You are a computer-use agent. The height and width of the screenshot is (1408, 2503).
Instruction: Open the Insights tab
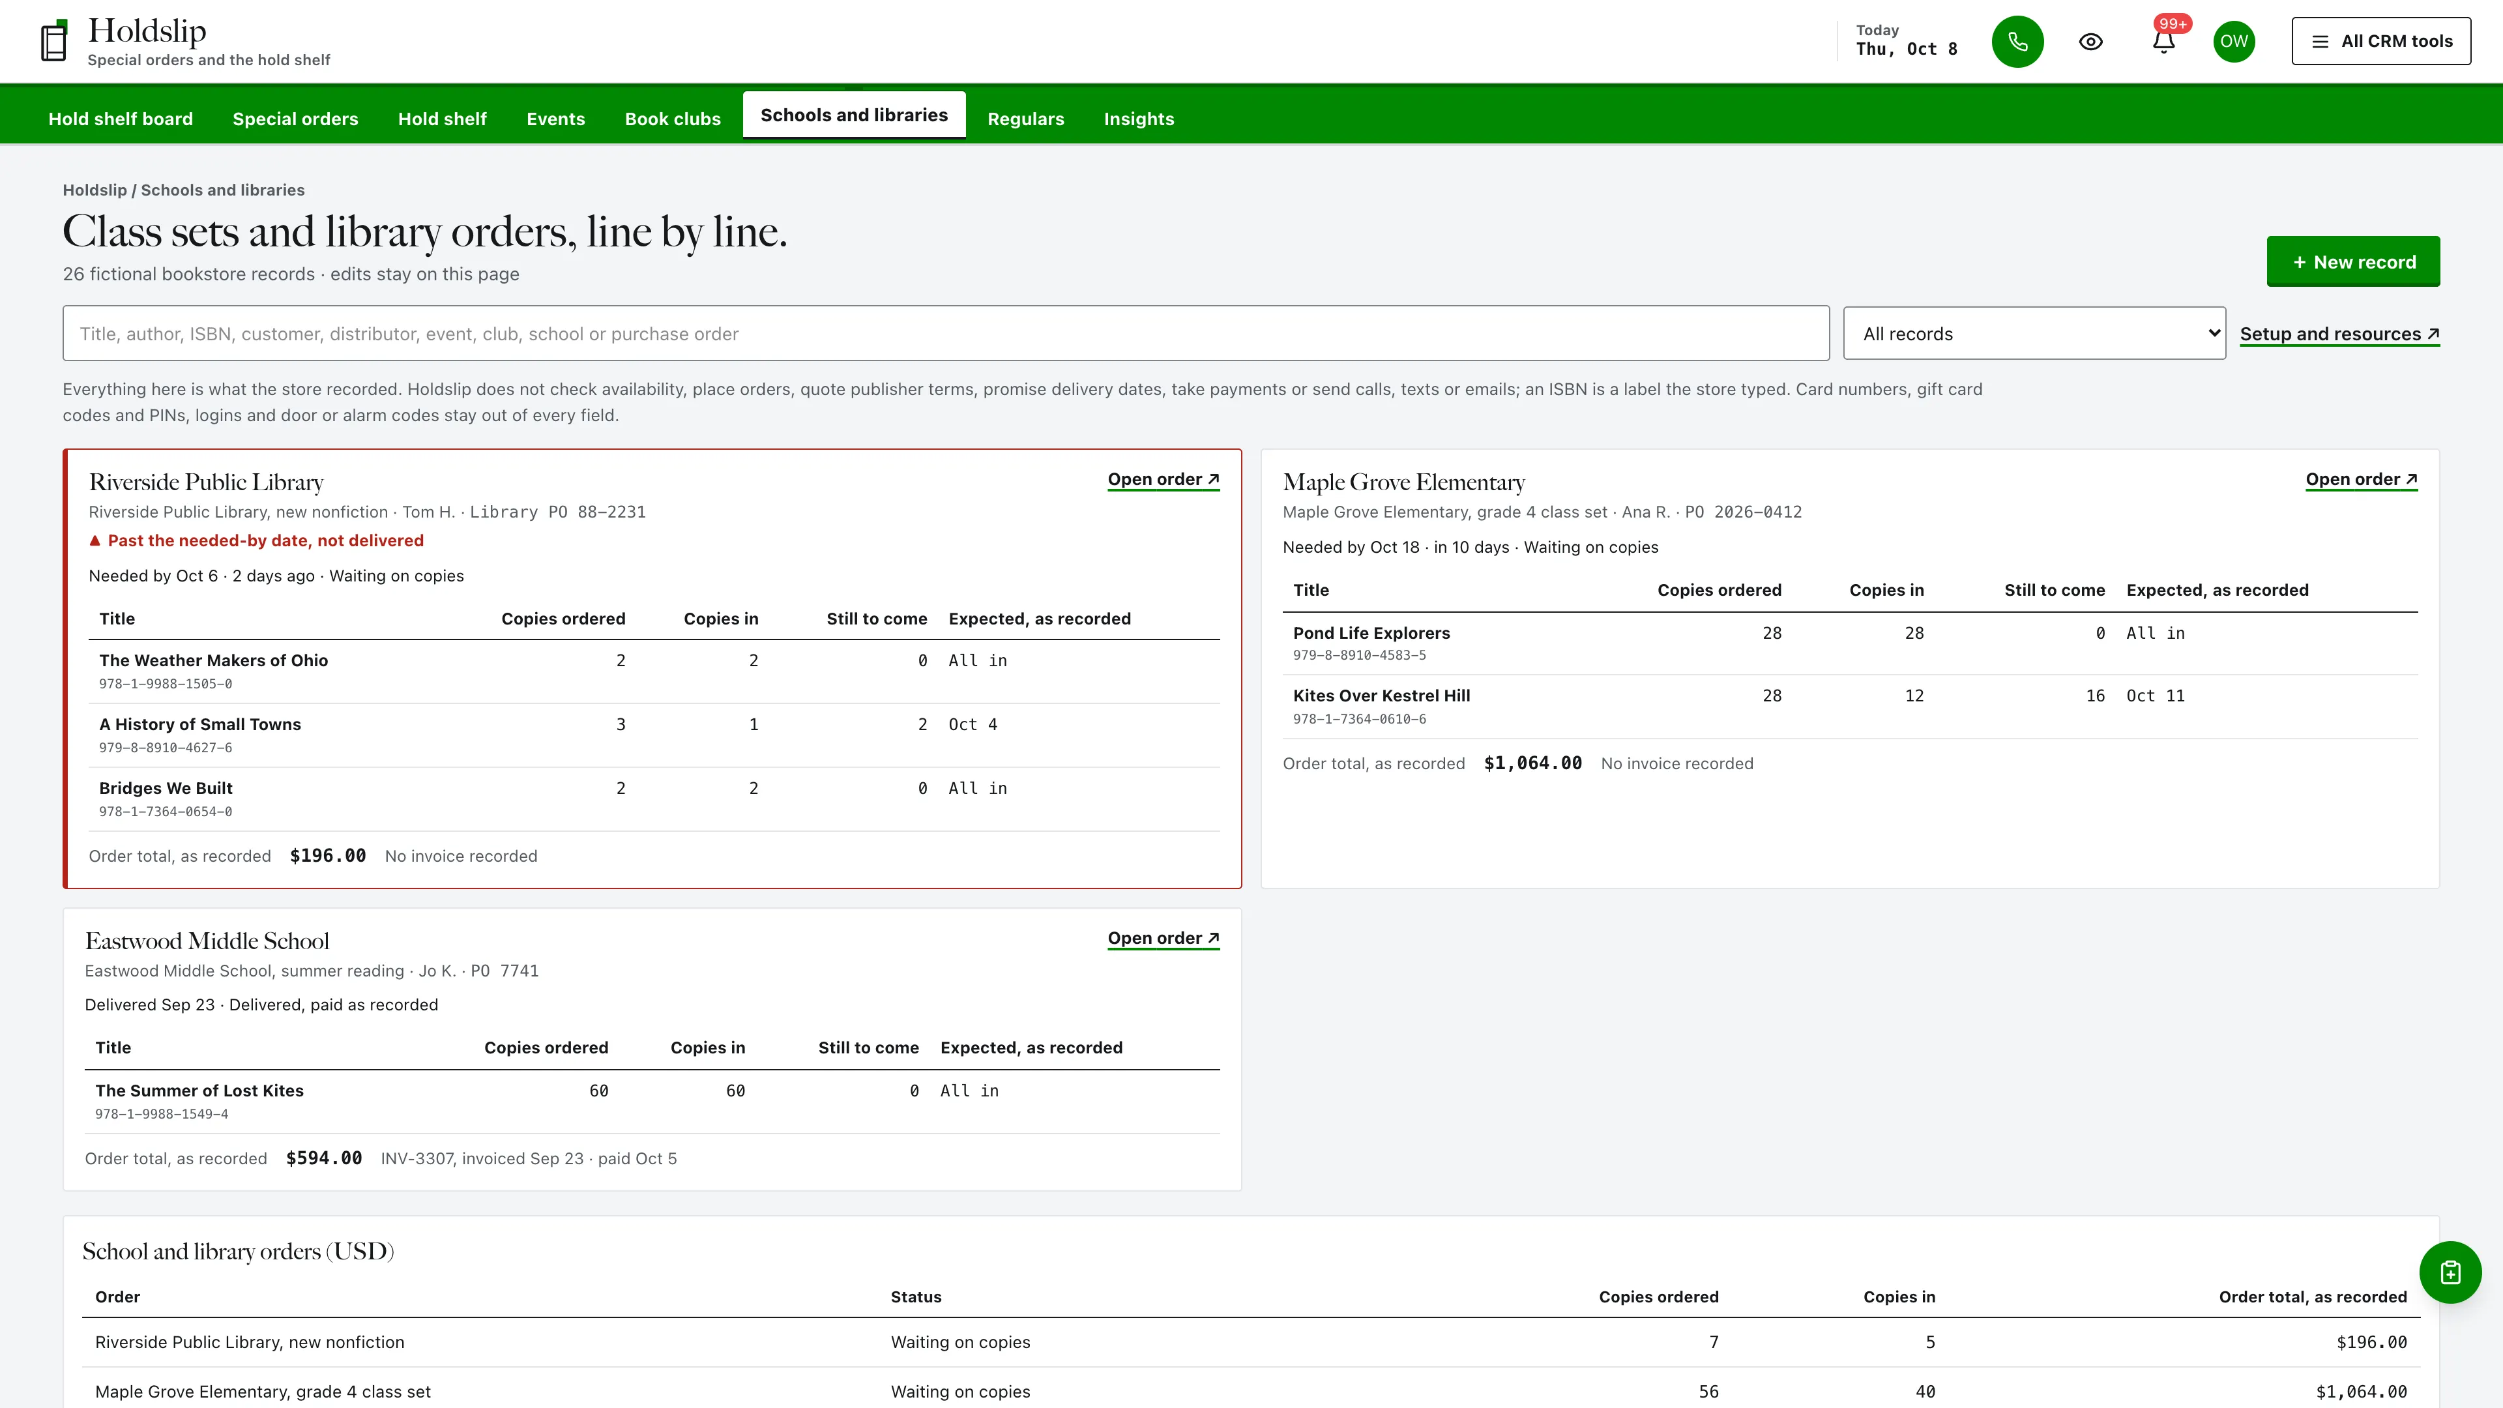pos(1139,119)
